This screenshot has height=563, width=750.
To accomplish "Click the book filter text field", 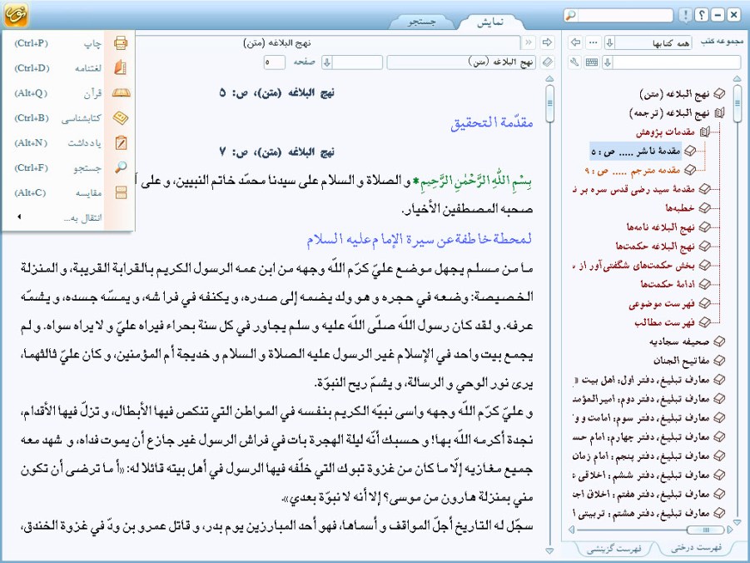I will point(677,62).
